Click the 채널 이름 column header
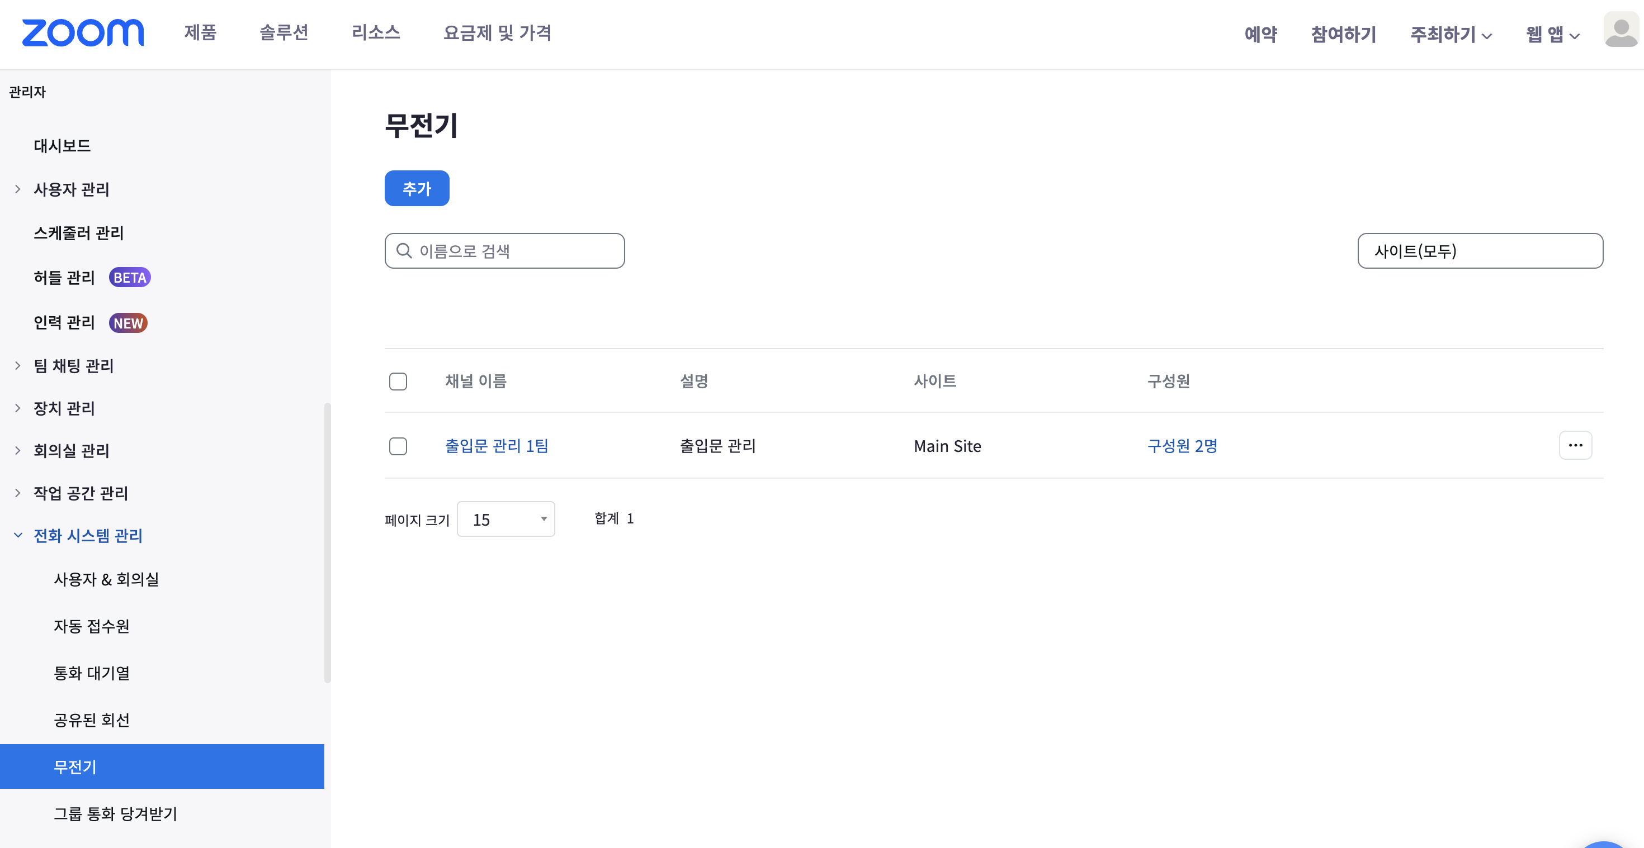1644x848 pixels. point(475,382)
